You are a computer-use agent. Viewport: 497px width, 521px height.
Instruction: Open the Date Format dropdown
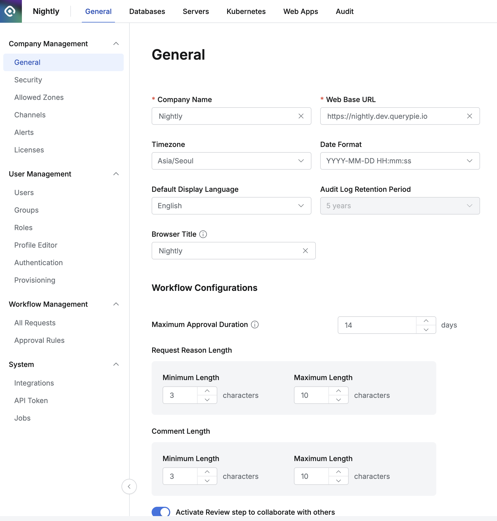pos(400,161)
